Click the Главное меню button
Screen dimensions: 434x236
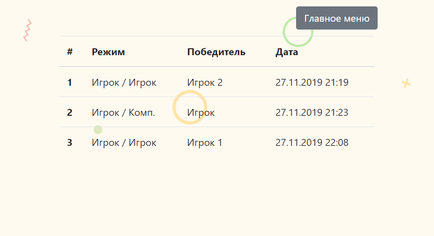(337, 18)
